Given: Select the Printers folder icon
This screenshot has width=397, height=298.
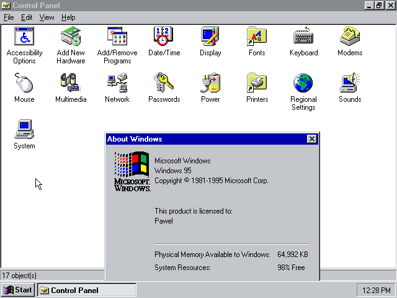Looking at the screenshot, I should point(257,83).
